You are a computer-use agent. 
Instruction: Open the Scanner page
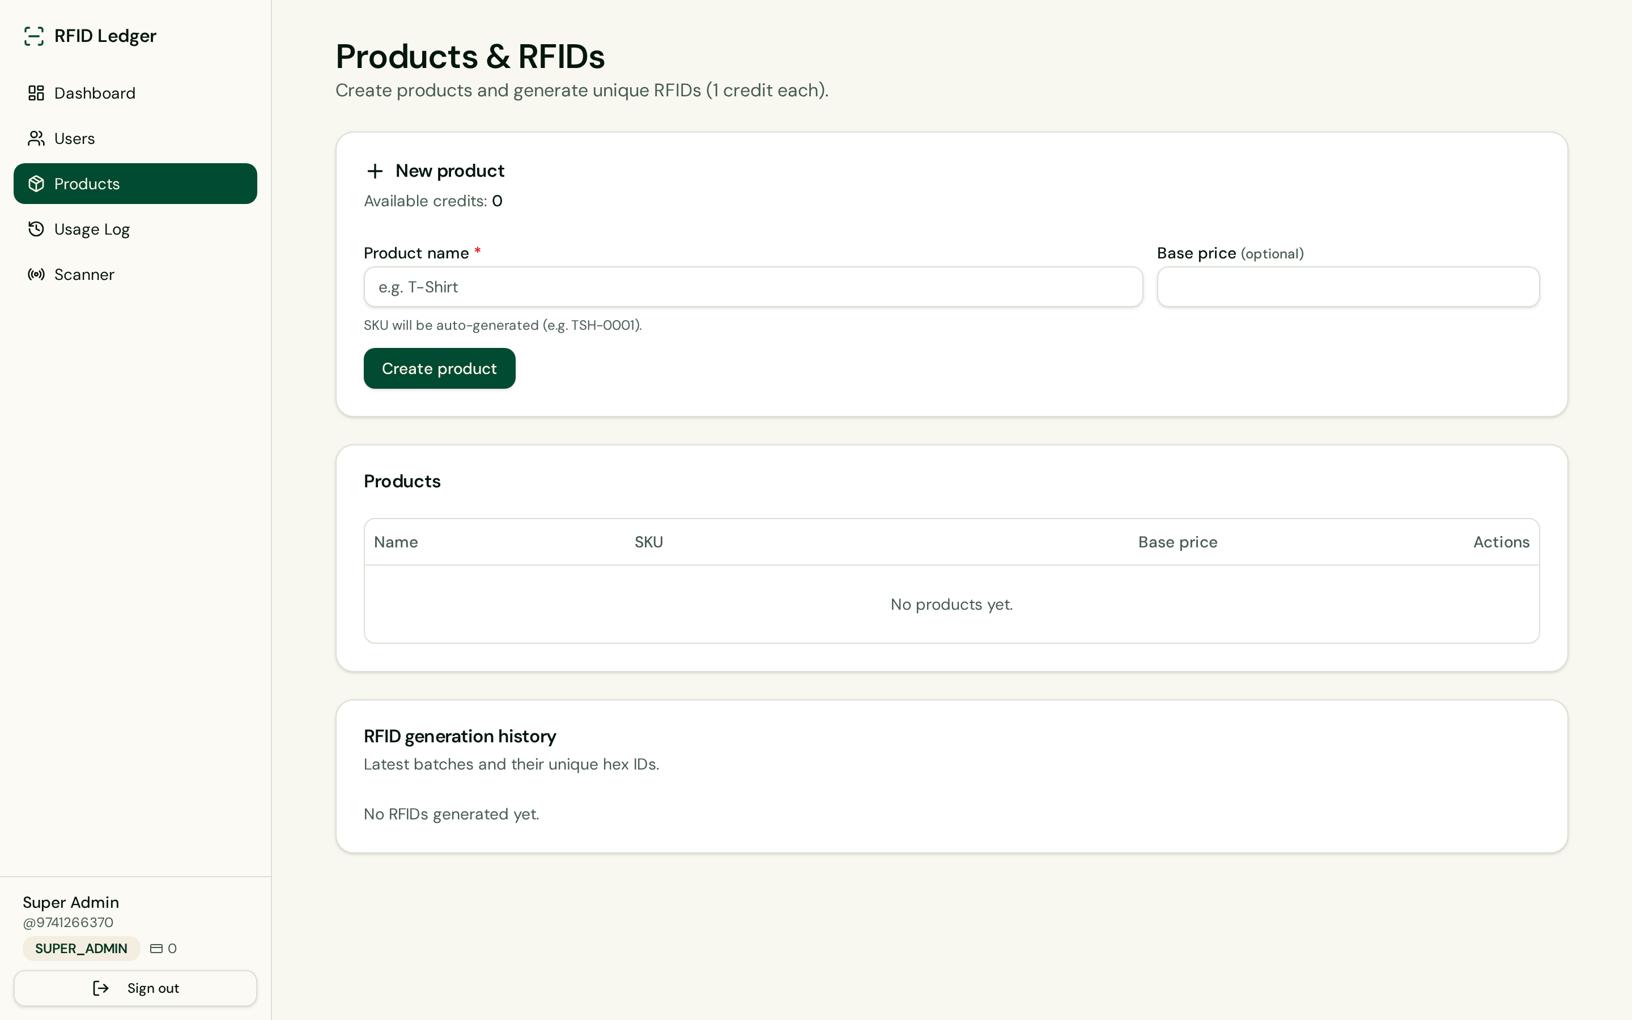[135, 274]
